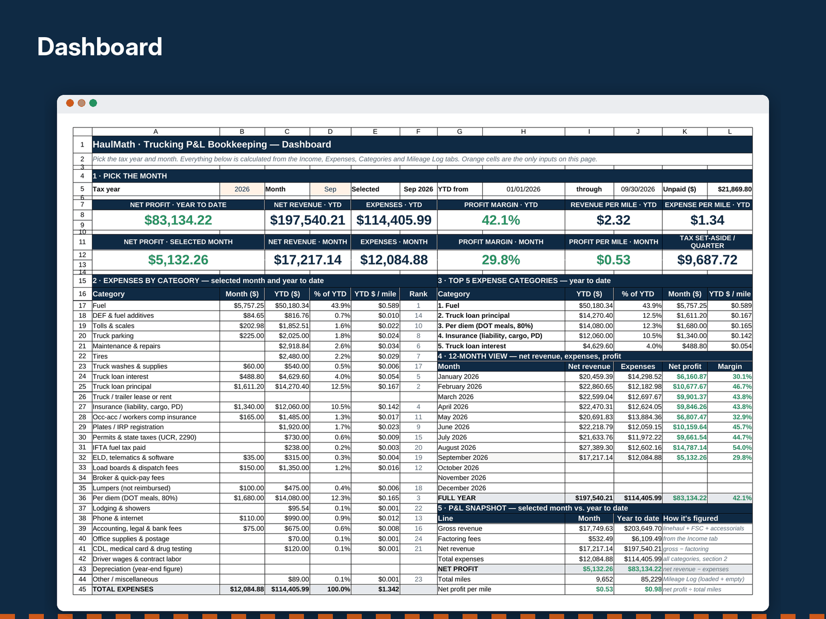The image size is (826, 619).
Task: Click the Factoring fees line label
Action: coord(501,539)
